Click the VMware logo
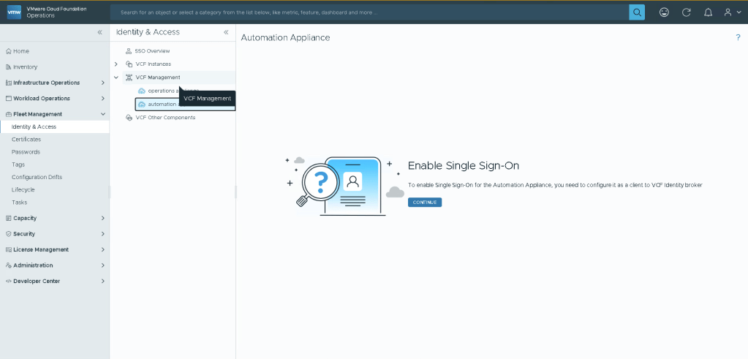This screenshot has width=748, height=359. pyautogui.click(x=14, y=12)
